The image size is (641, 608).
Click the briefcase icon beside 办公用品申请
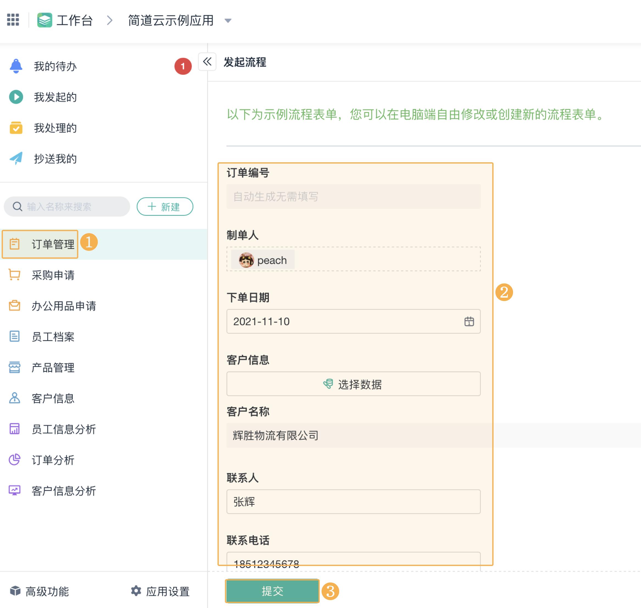tap(14, 305)
